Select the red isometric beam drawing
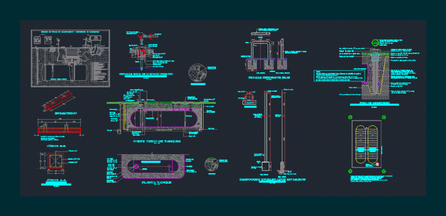 point(59,101)
